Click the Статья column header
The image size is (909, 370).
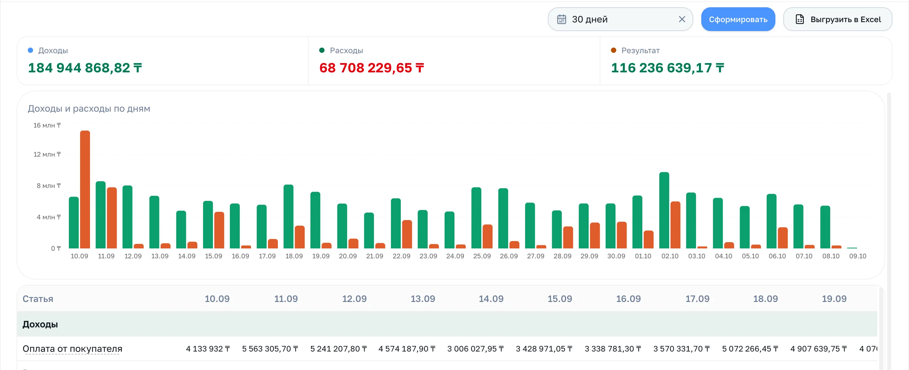coord(38,299)
